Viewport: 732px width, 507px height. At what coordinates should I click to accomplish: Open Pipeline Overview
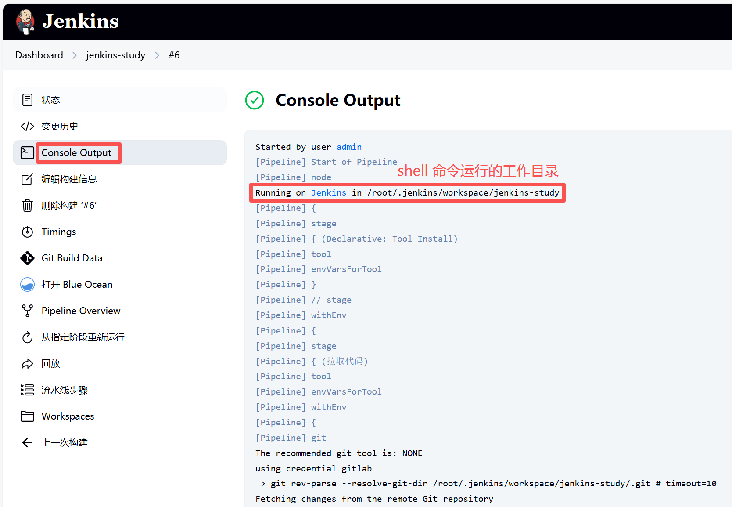120,311
